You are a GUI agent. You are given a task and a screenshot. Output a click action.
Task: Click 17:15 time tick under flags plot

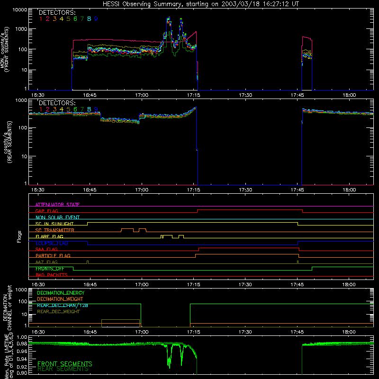[x=194, y=285]
